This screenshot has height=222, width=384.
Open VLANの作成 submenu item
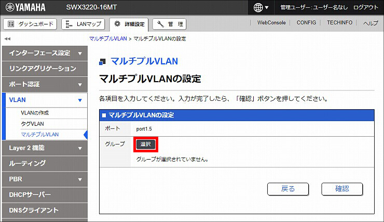35,113
